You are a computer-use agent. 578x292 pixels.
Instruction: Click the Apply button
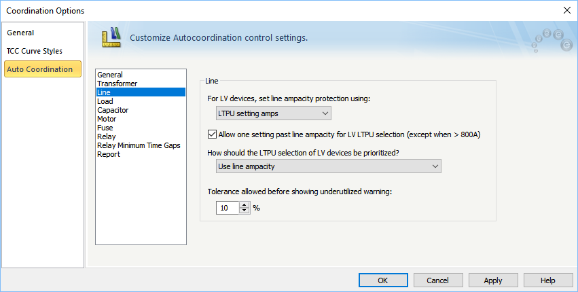pos(493,280)
